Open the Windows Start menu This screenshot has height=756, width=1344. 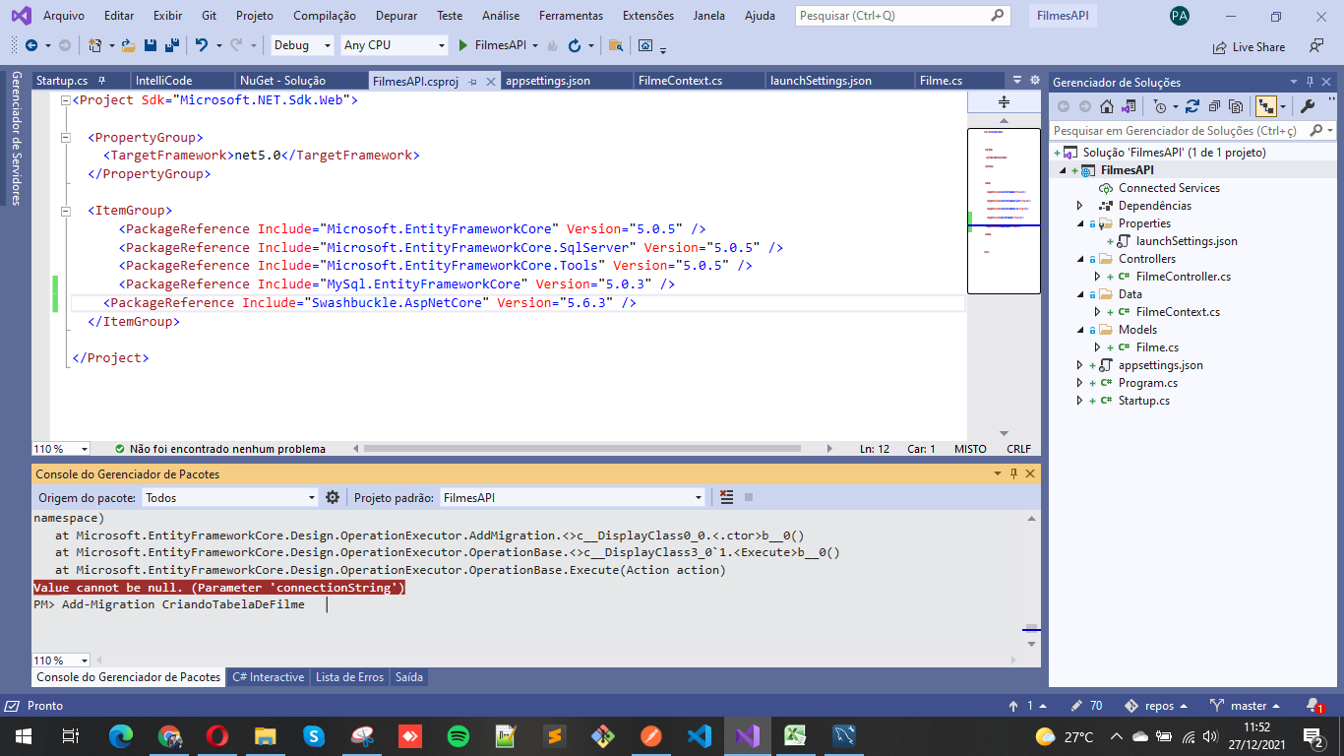(23, 736)
